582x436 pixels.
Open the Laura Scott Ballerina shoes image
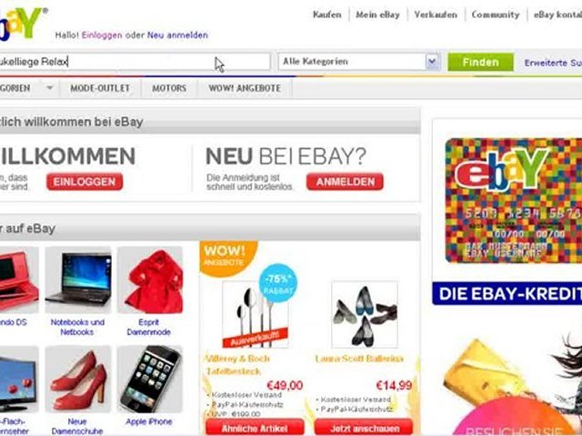(x=365, y=314)
